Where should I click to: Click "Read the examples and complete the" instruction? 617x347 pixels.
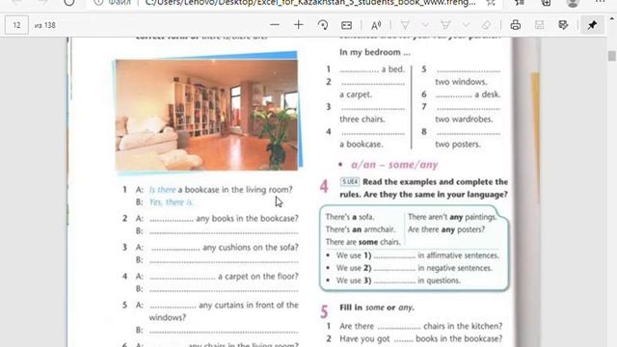click(435, 182)
